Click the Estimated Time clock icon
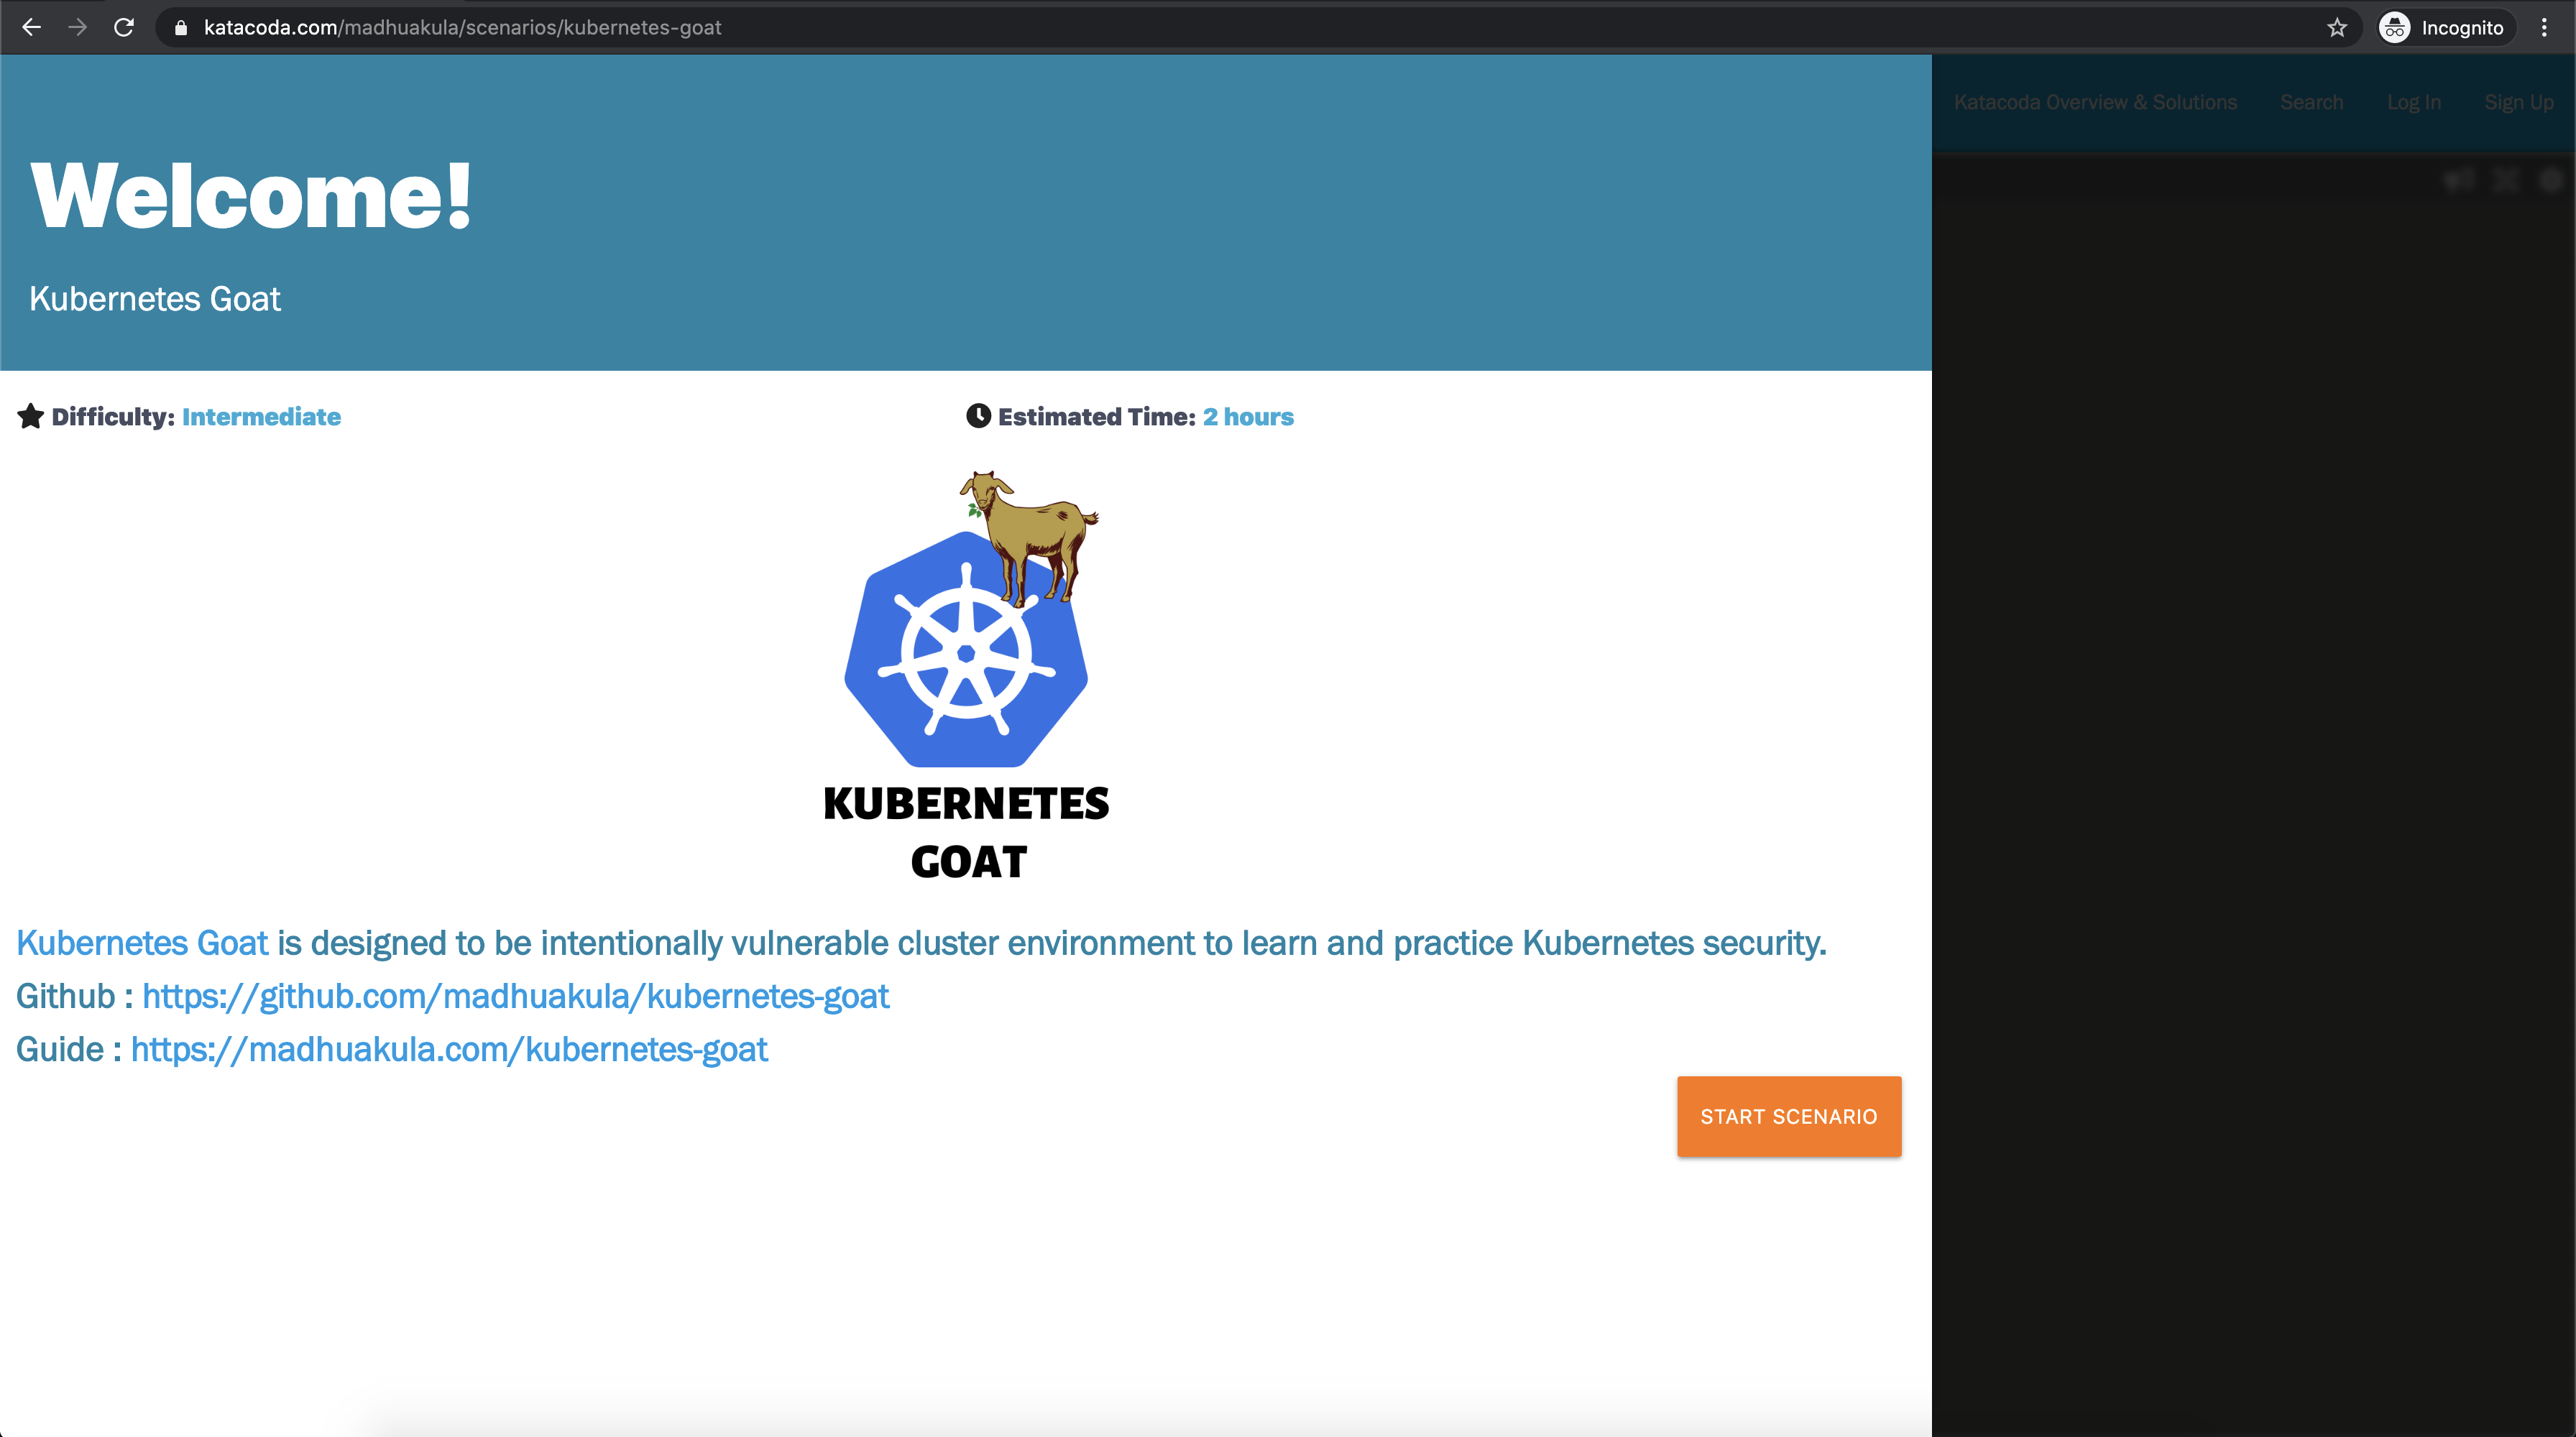This screenshot has width=2576, height=1437. (978, 416)
